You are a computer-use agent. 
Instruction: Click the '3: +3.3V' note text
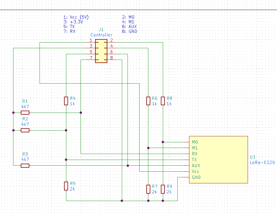[x=73, y=22]
